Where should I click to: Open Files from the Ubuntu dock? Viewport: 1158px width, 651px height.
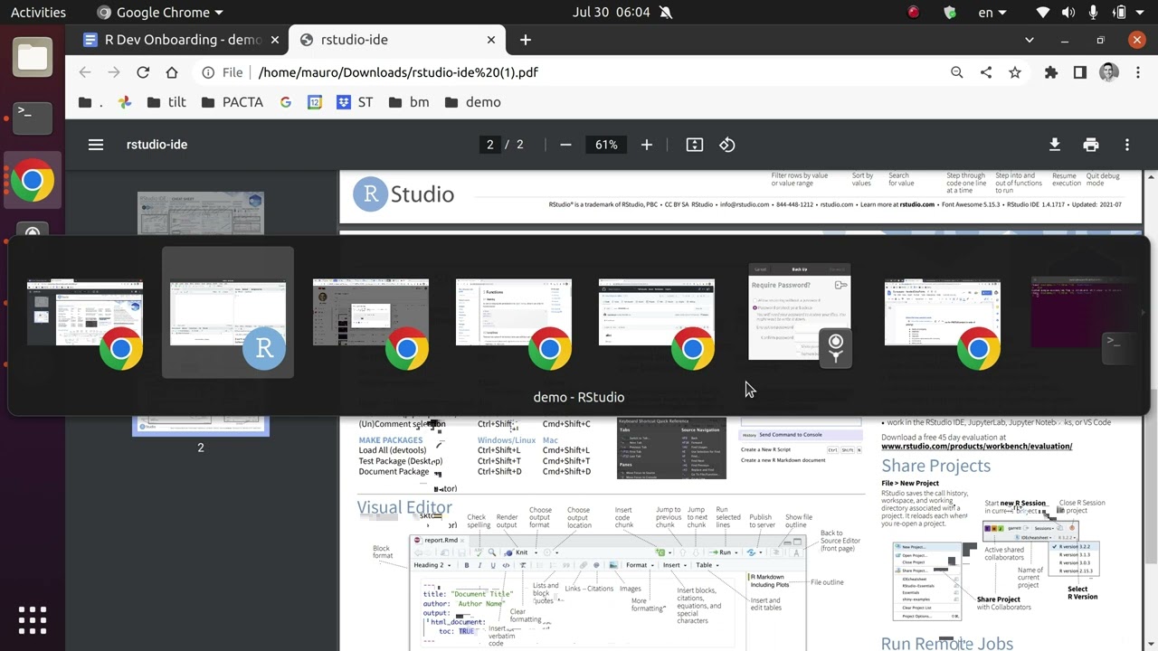(33, 57)
